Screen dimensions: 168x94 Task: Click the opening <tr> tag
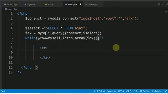click(44, 48)
